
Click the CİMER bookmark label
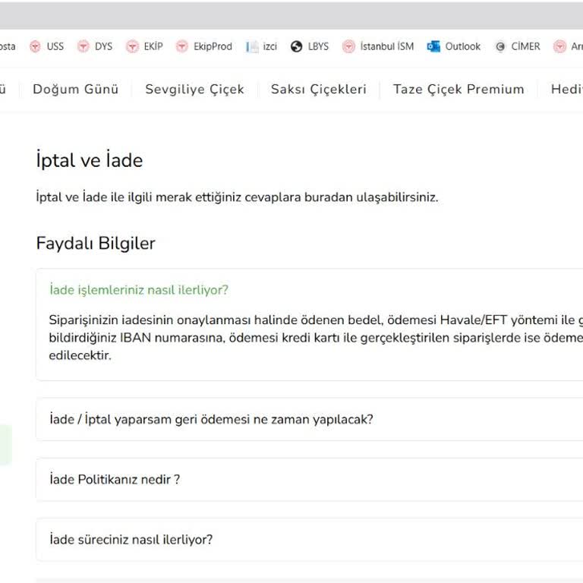click(525, 46)
